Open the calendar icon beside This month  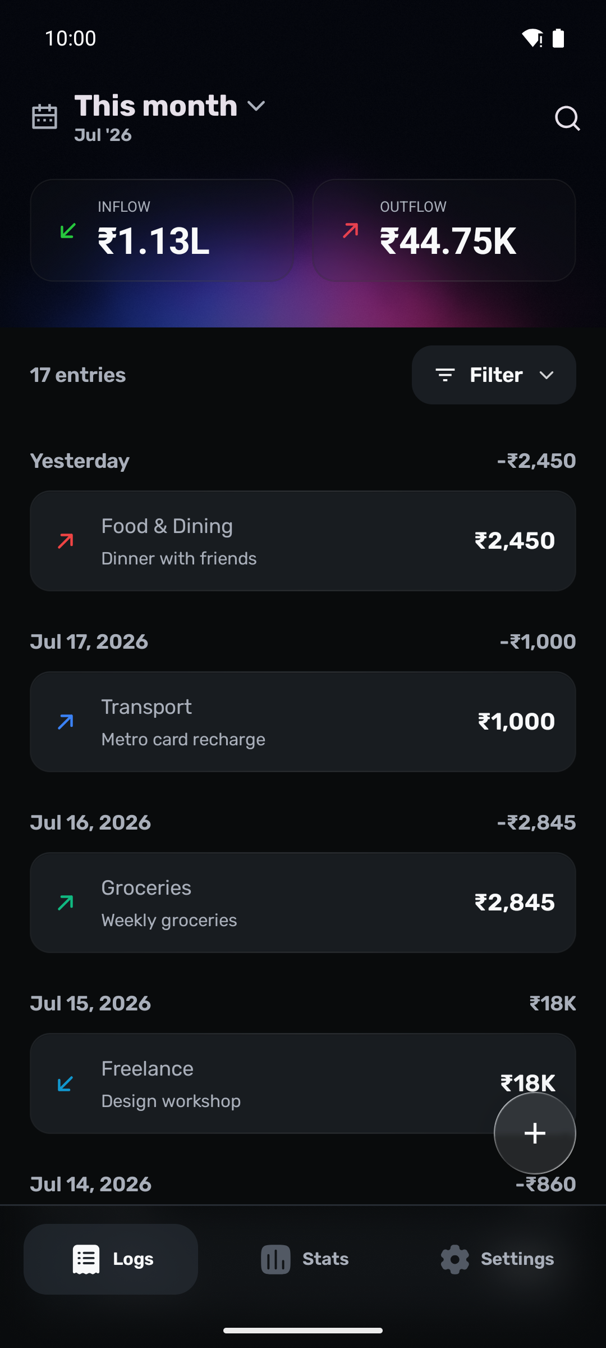point(45,117)
